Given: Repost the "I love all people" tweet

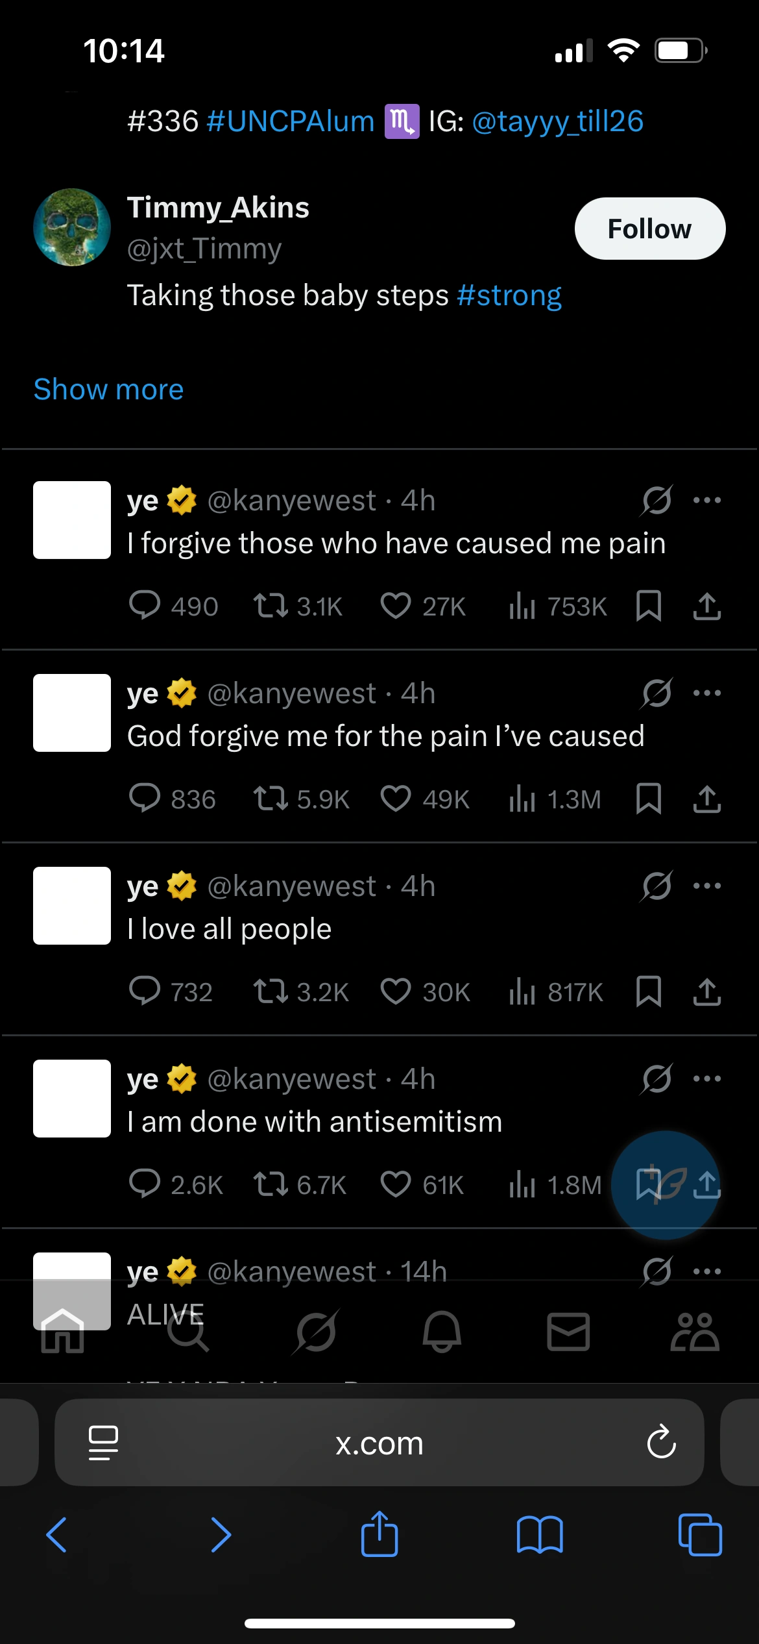Looking at the screenshot, I should [x=271, y=992].
